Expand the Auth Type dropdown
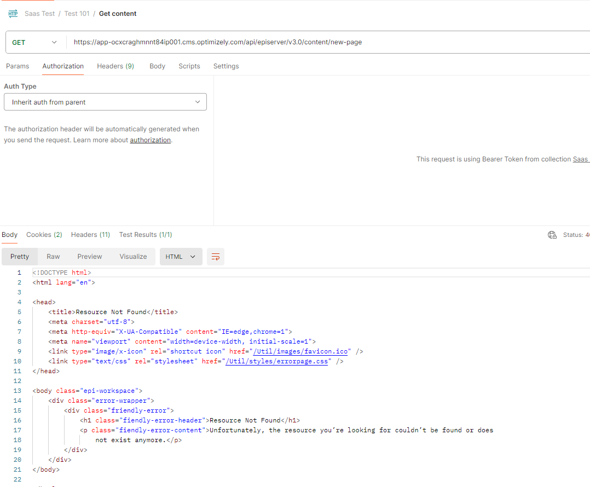The image size is (590, 487). tap(105, 102)
